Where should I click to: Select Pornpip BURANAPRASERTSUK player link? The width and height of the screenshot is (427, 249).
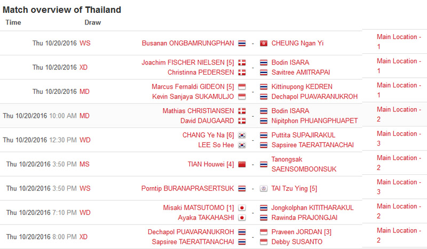click(x=188, y=189)
